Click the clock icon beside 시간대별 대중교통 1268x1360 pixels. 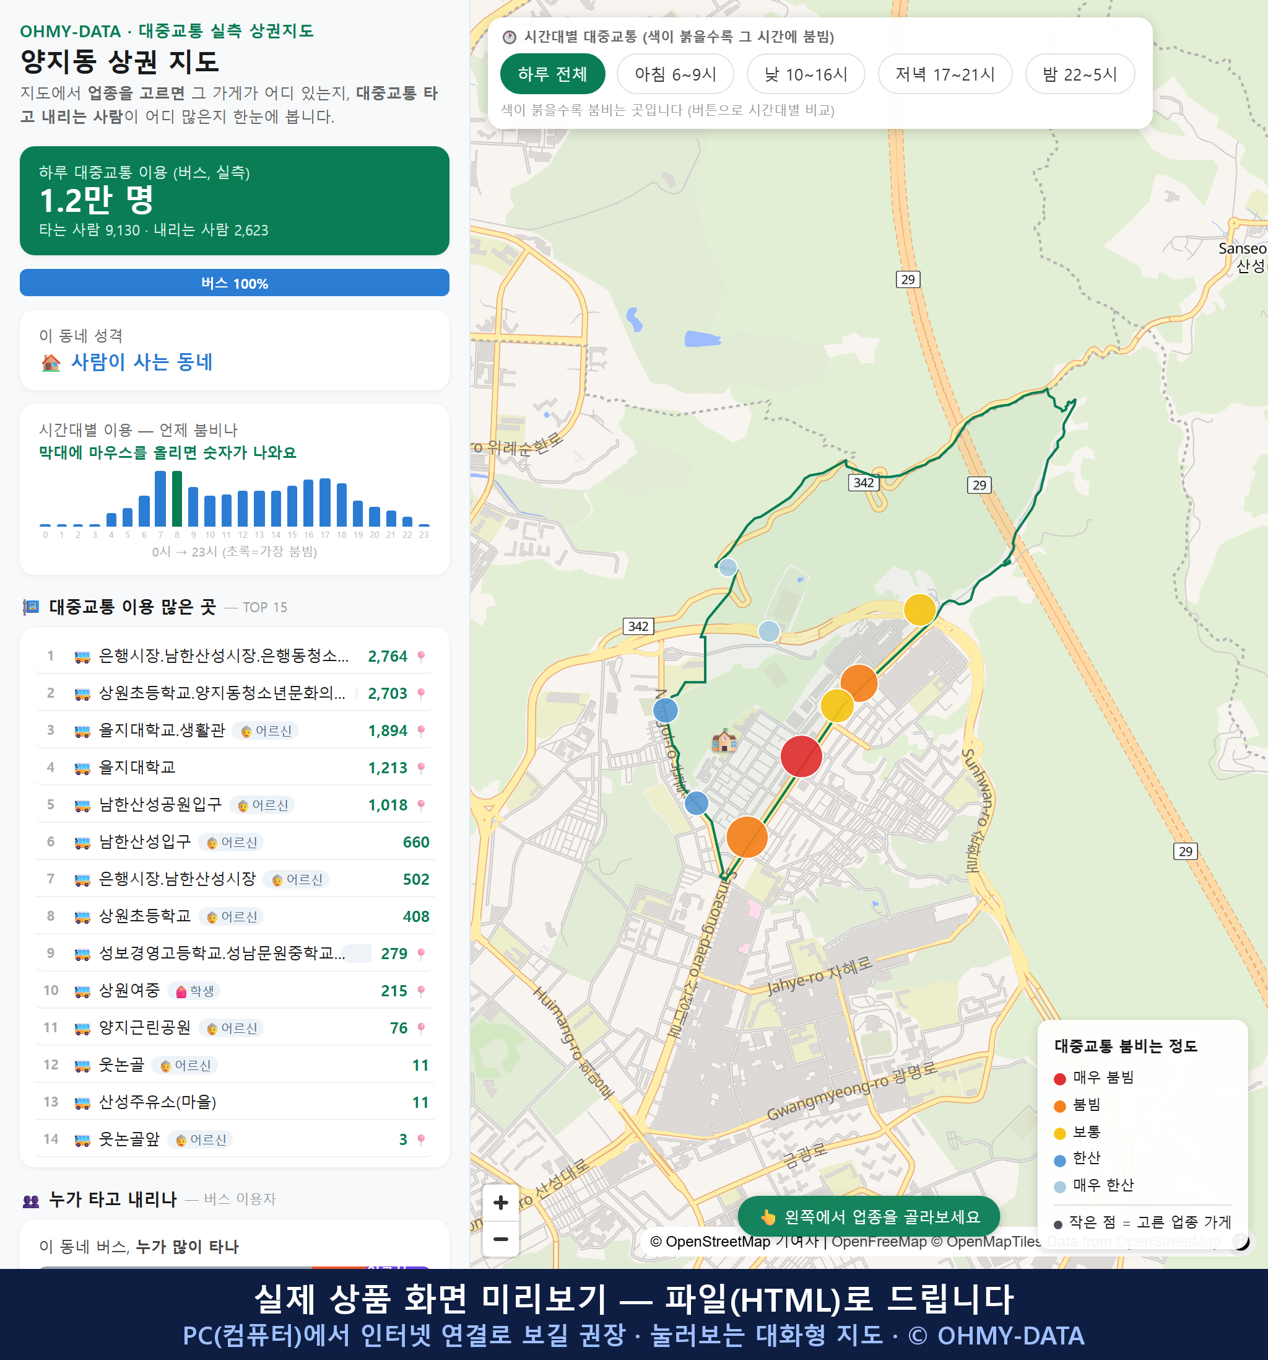508,37
